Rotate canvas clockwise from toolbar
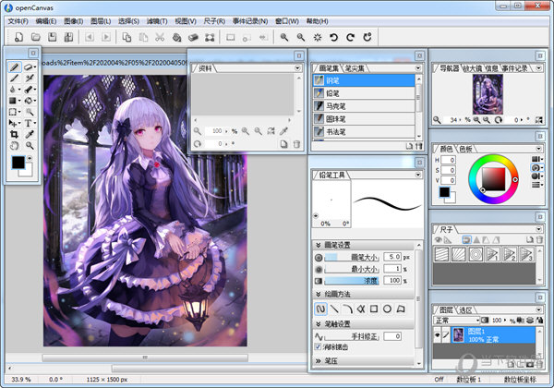 coord(351,37)
